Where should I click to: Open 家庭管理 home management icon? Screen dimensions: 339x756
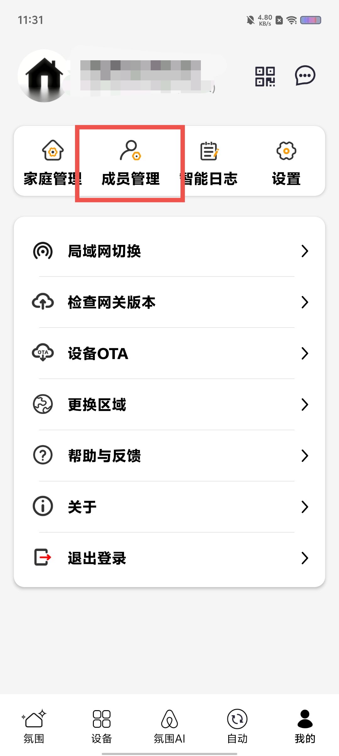pyautogui.click(x=53, y=150)
